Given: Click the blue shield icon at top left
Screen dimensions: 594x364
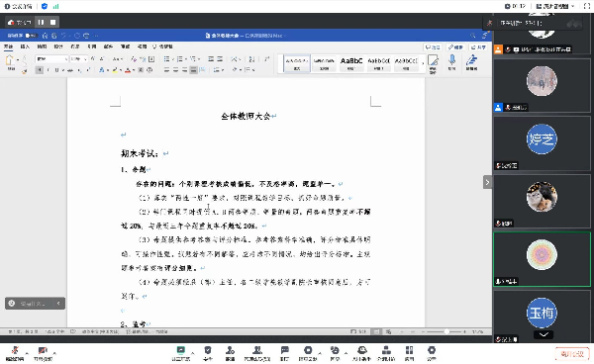Looking at the screenshot, I should pos(45,6).
